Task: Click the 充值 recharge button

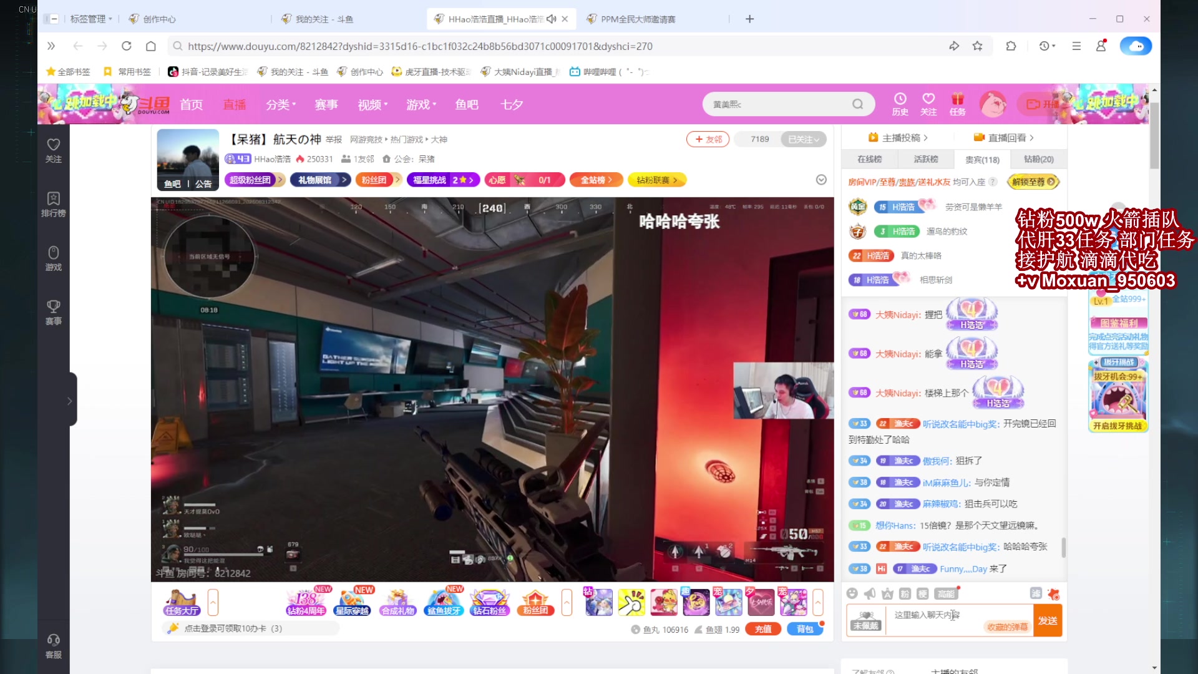Action: 763,629
